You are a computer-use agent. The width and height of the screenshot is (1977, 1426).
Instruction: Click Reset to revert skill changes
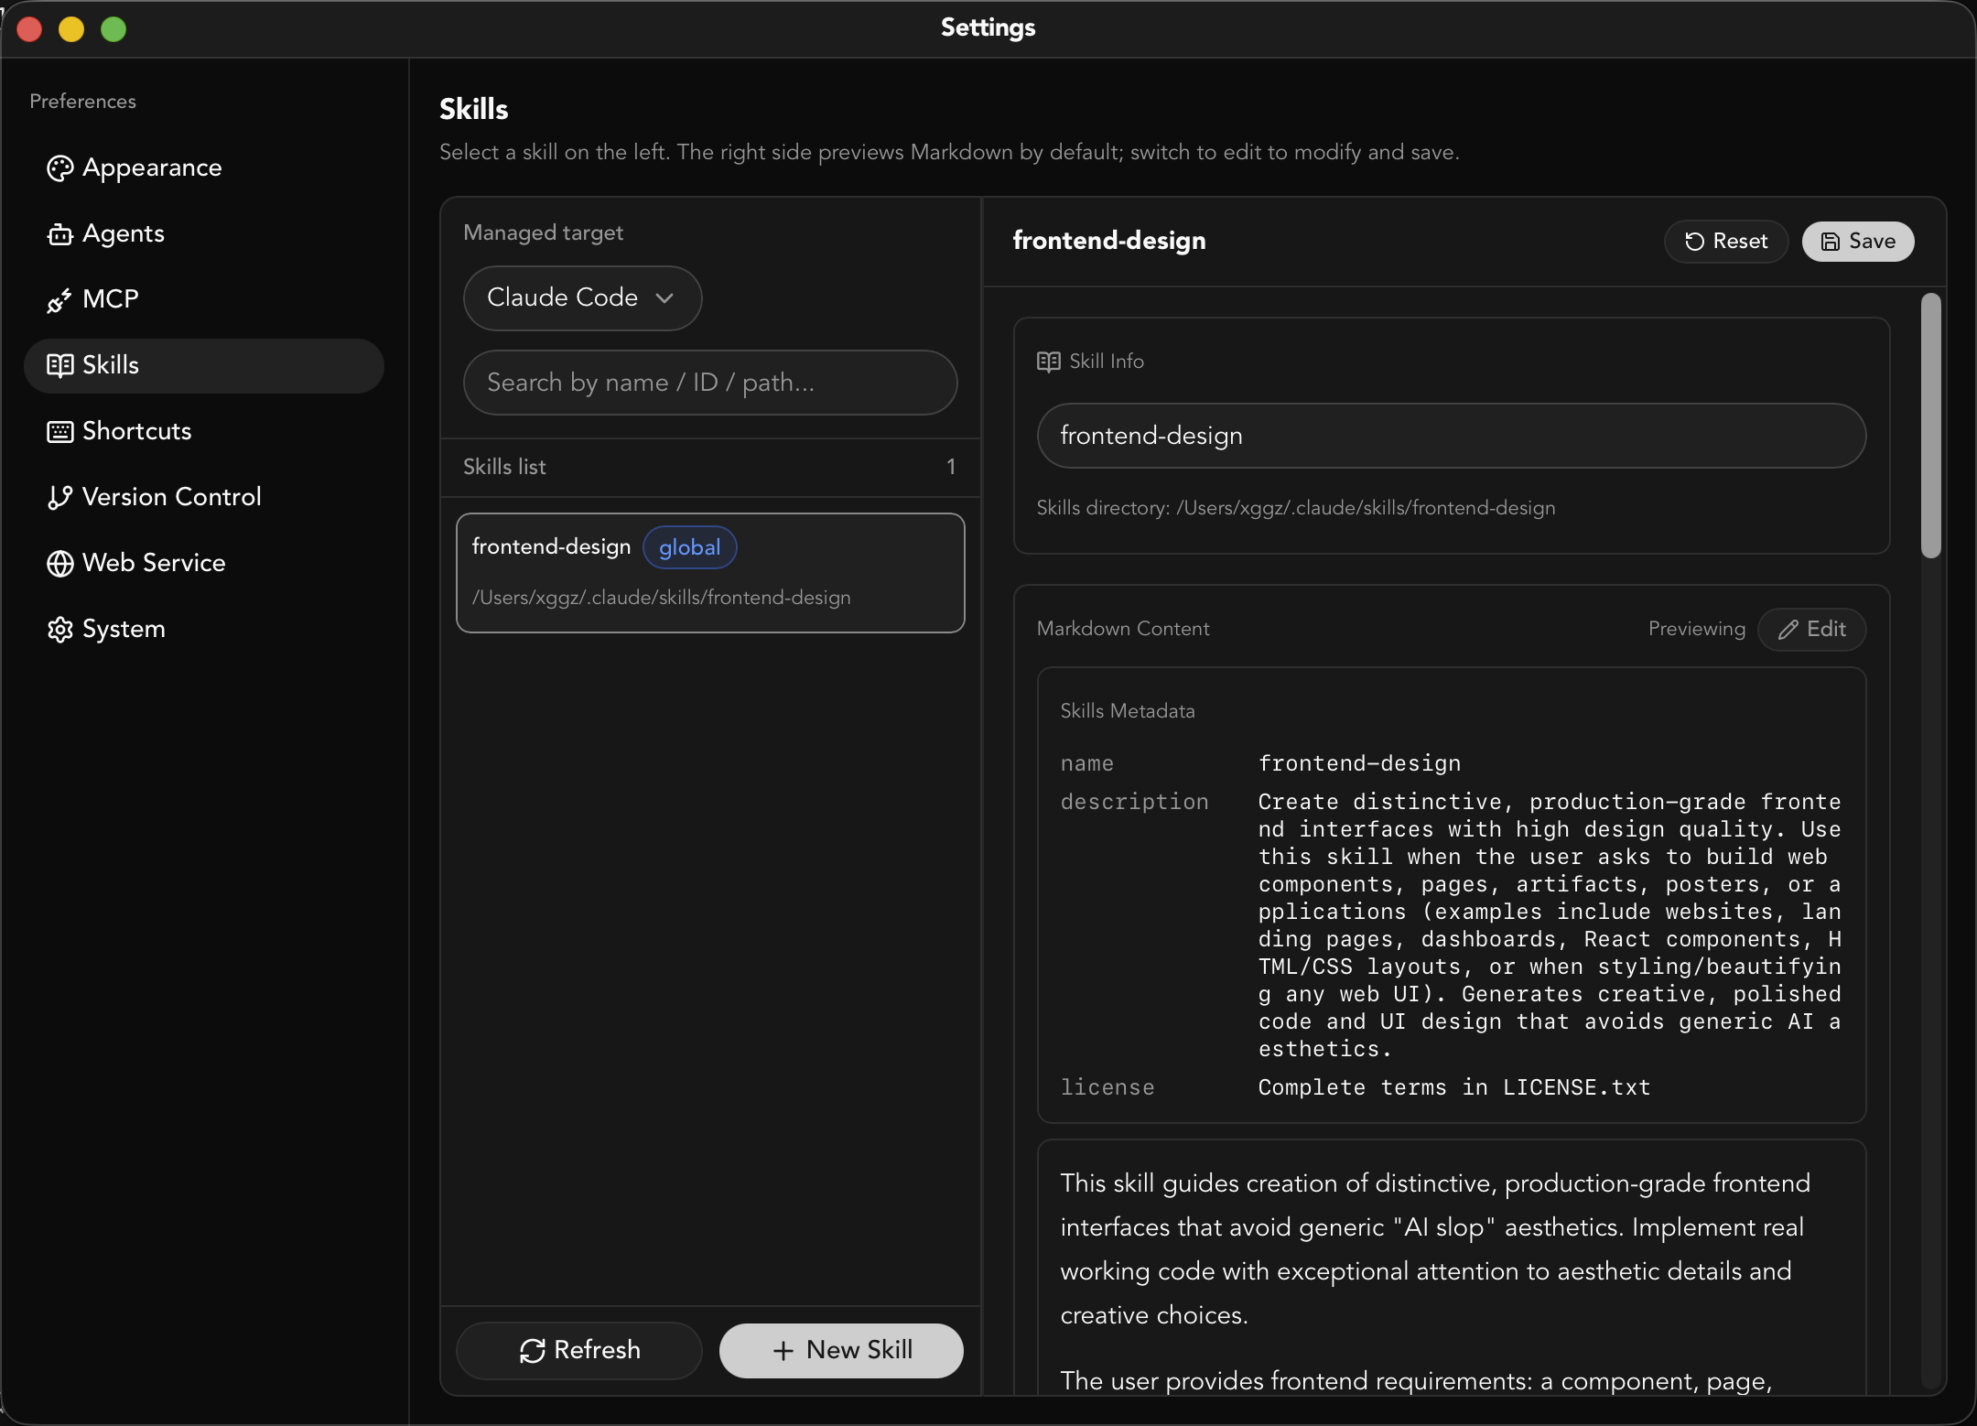(x=1725, y=242)
